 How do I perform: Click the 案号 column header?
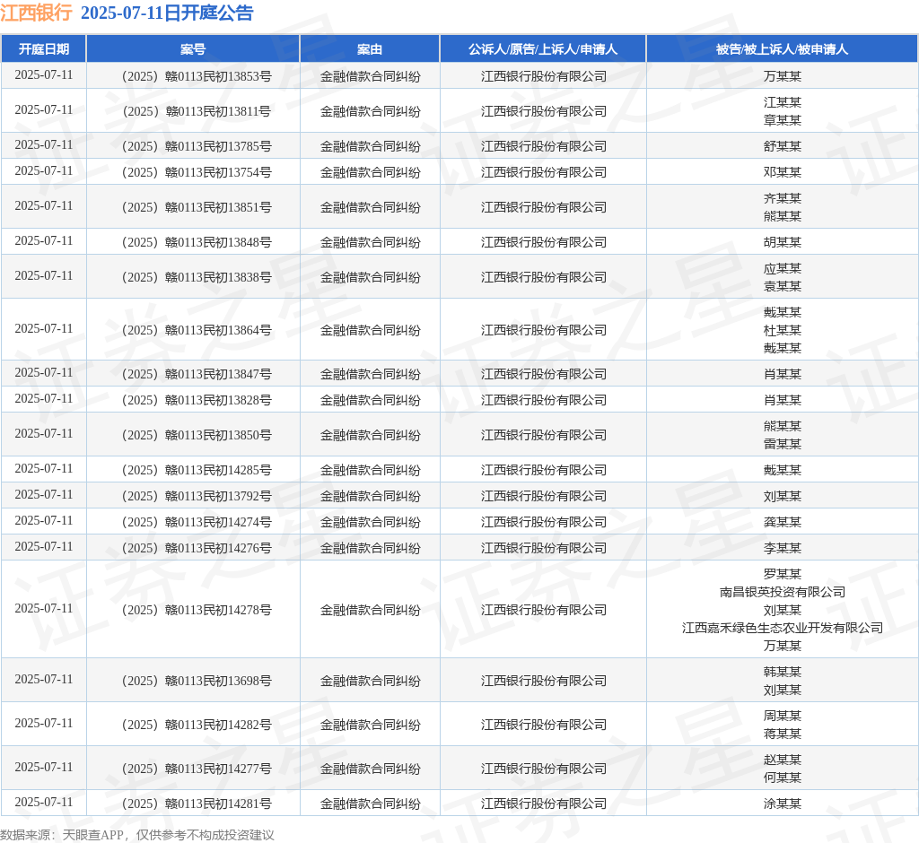point(193,49)
